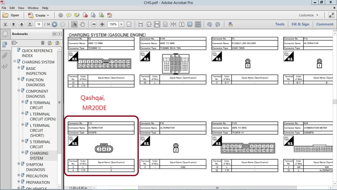Click the extract page icon with green arrow

[101, 15]
